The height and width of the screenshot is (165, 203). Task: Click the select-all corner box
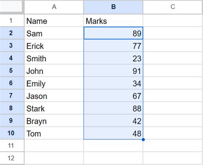pos(11,6)
